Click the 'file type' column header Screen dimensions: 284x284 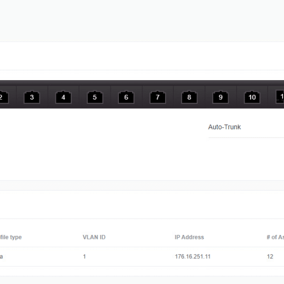click(x=11, y=237)
